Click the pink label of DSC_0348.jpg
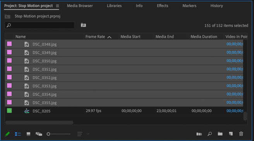The width and height of the screenshot is (254, 141). (x=9, y=44)
